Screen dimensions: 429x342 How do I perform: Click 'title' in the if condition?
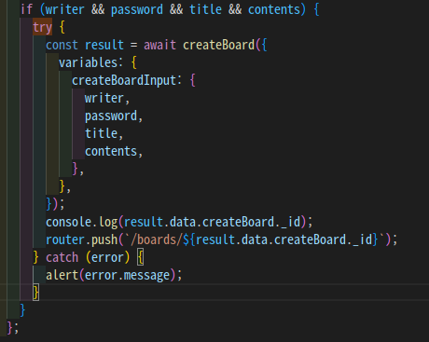point(205,9)
